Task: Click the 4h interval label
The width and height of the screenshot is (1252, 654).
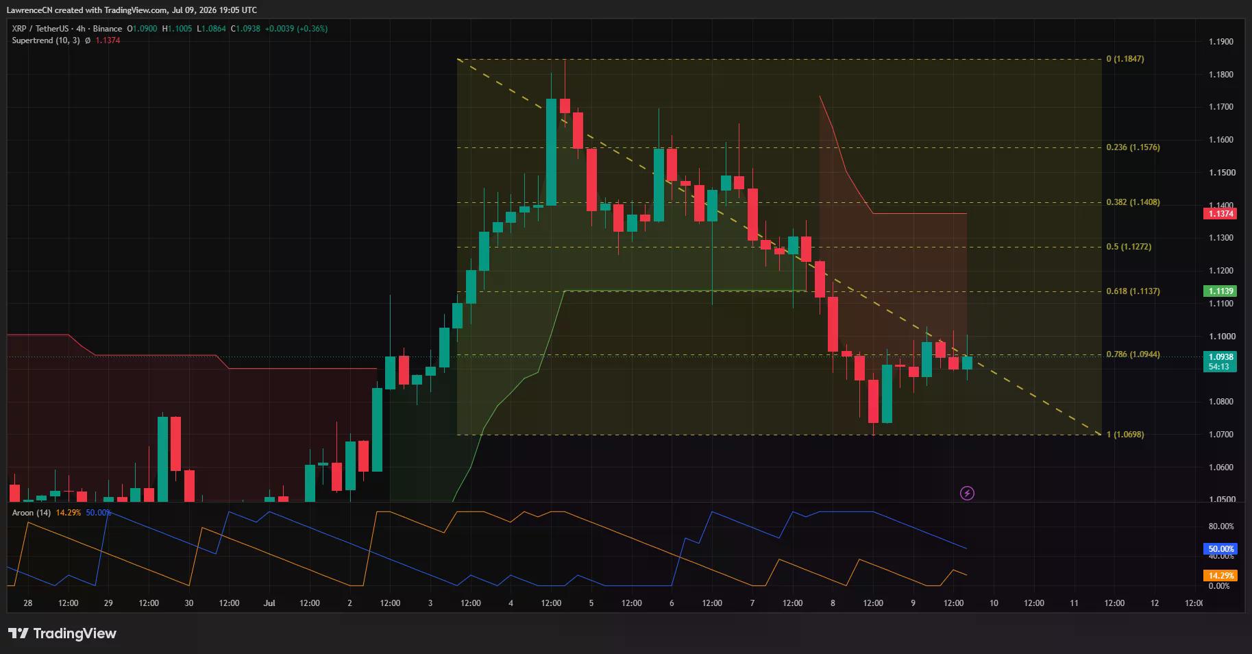Action: point(80,29)
